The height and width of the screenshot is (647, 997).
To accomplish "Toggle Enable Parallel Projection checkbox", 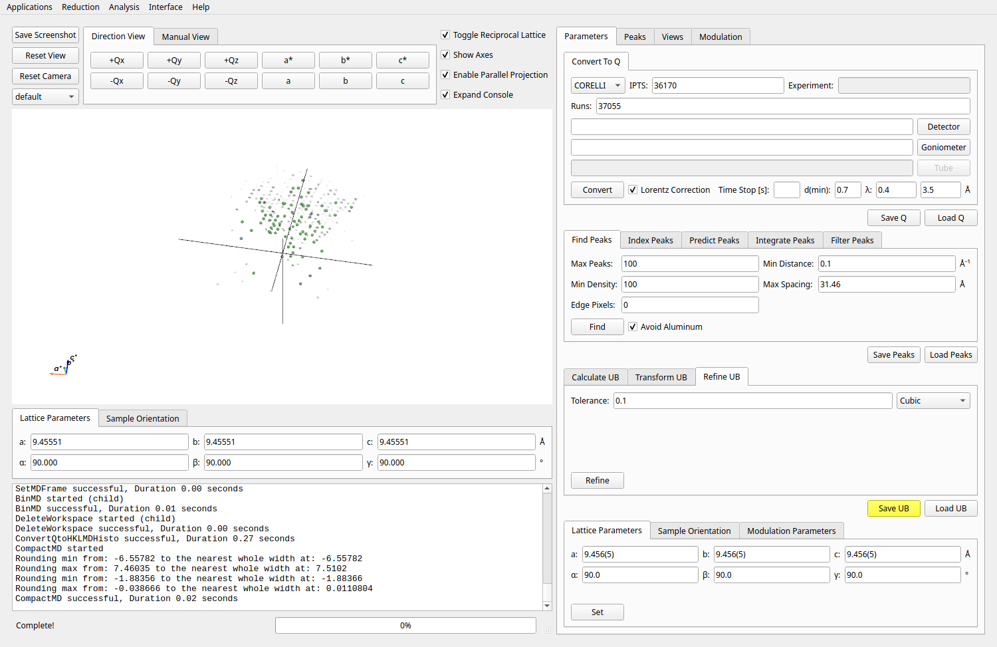I will [x=445, y=74].
